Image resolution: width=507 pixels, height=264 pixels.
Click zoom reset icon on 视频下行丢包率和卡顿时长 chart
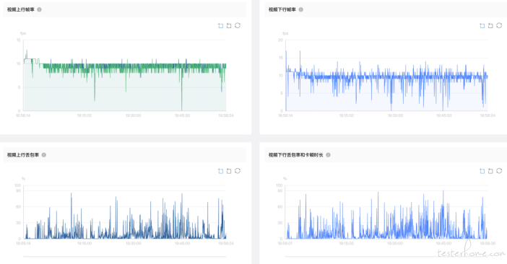(x=490, y=171)
